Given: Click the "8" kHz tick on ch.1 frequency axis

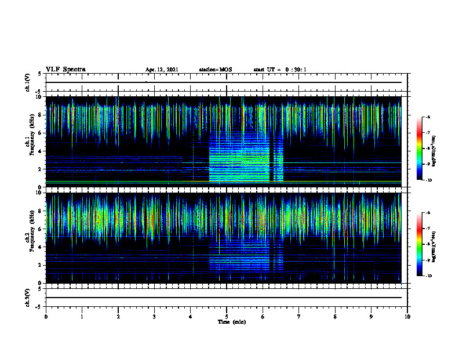Looking at the screenshot, I should pos(41,115).
